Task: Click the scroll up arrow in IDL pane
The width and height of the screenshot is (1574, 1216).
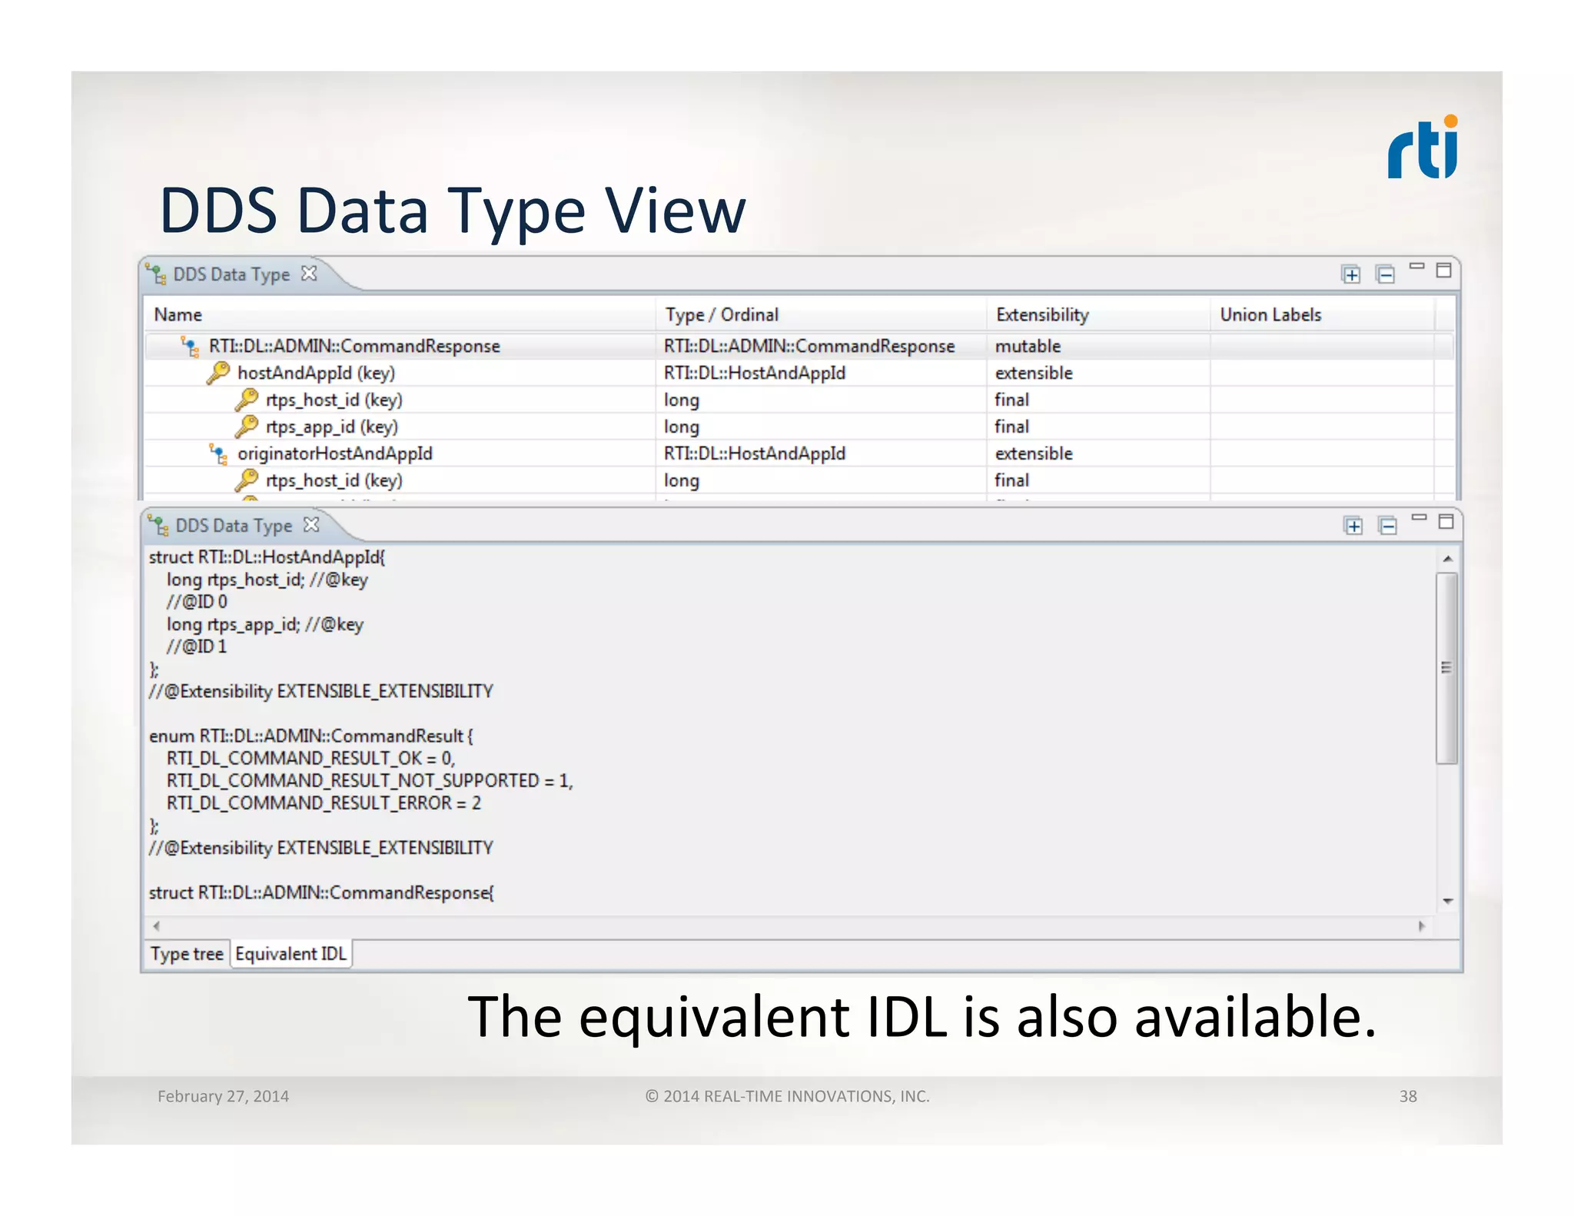Action: coord(1447,559)
